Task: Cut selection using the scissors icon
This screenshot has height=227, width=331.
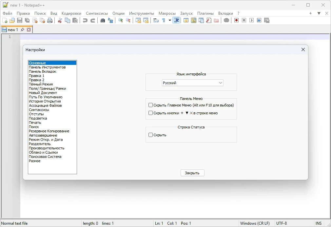Action: pyautogui.click(x=60, y=20)
